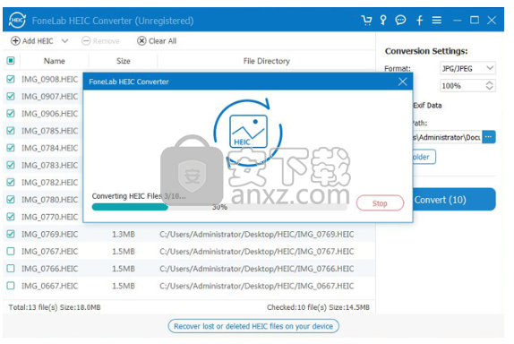Click the IMG_0785.HEIC file name
Screen dimensions: 514x344
(50, 131)
